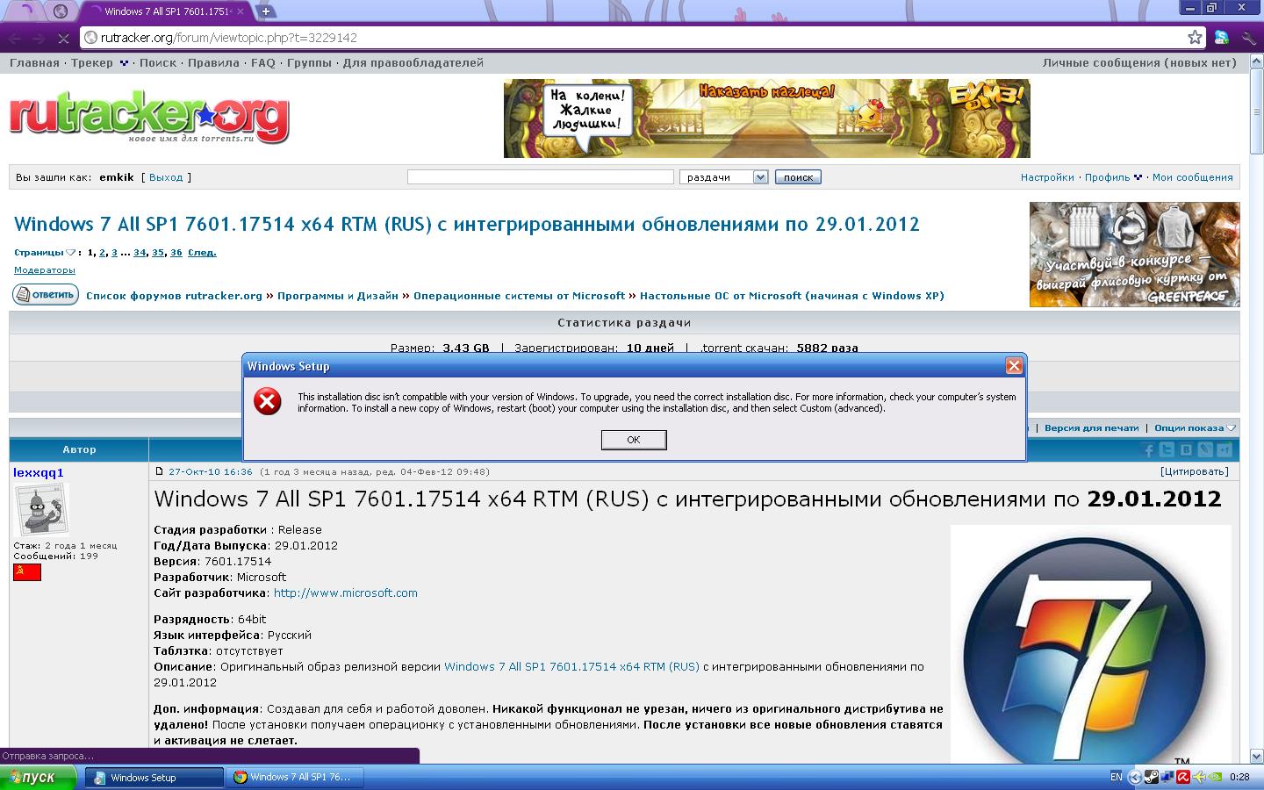Open Группы in the top menu
Viewport: 1264px width, 790px height.
point(309,63)
